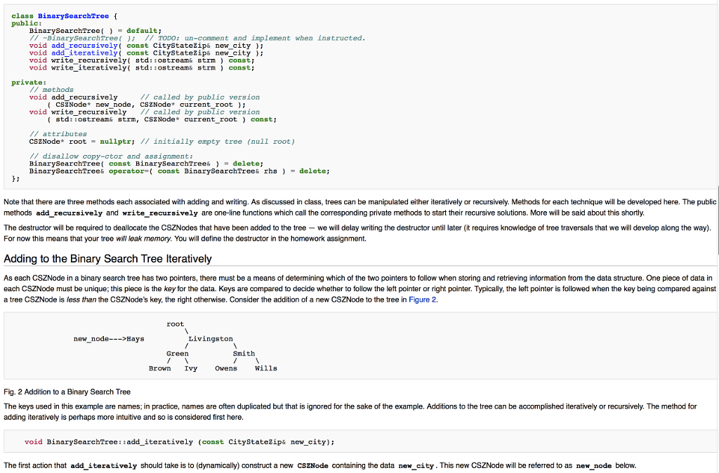The image size is (719, 473).
Task: Click the root label in the tree diagram
Action: (174, 324)
